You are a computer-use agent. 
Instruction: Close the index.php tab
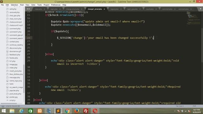[x=44, y=9]
